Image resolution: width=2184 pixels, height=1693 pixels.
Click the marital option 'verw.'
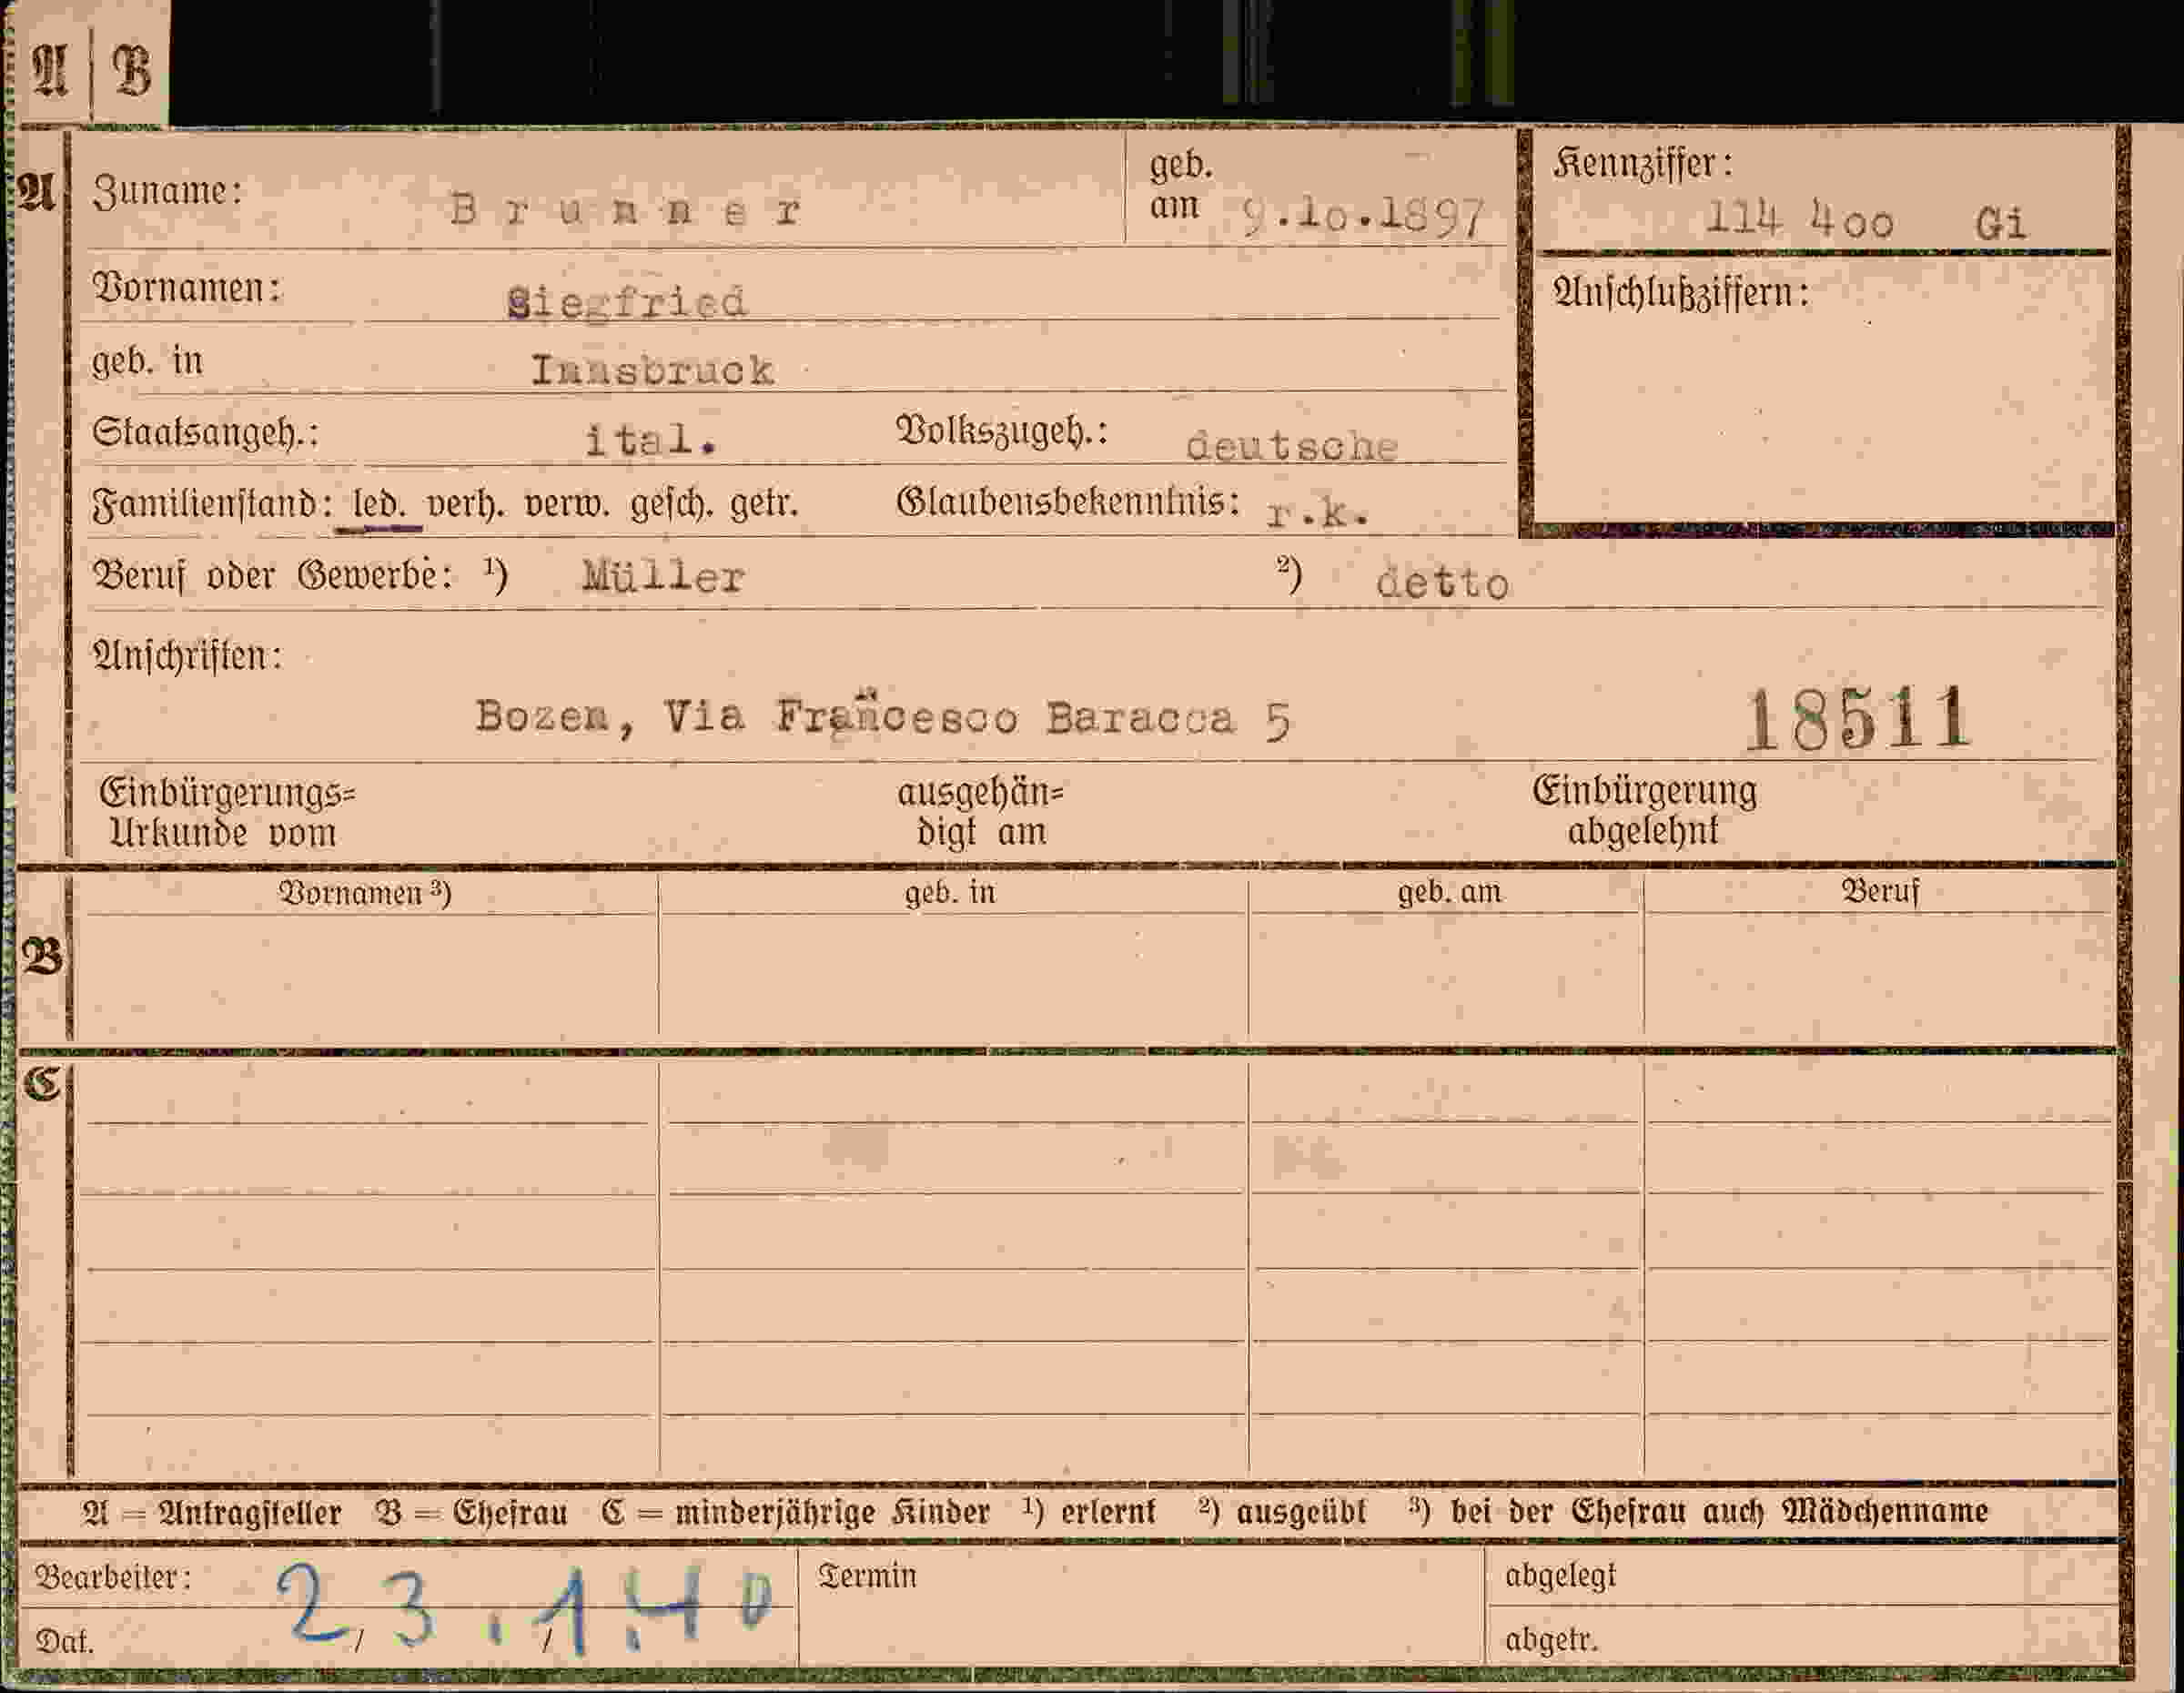566,504
